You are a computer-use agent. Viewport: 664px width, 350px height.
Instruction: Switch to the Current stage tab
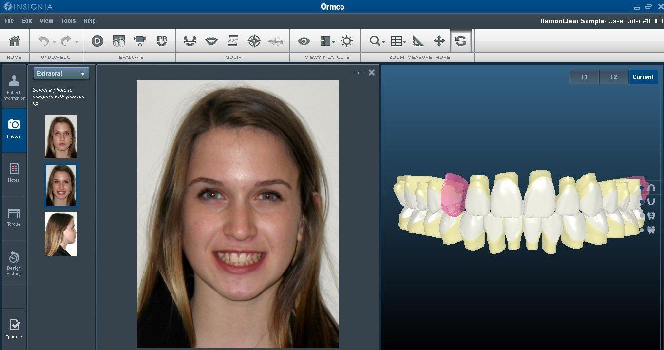tap(643, 77)
